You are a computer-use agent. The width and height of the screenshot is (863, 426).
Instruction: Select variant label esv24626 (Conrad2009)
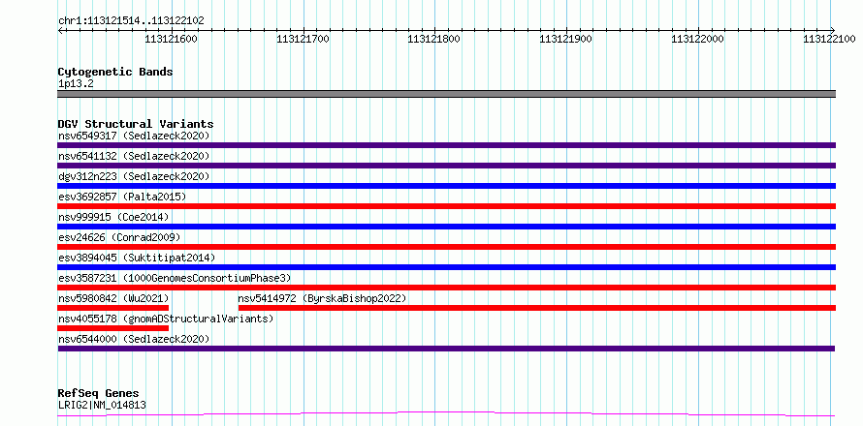point(119,237)
